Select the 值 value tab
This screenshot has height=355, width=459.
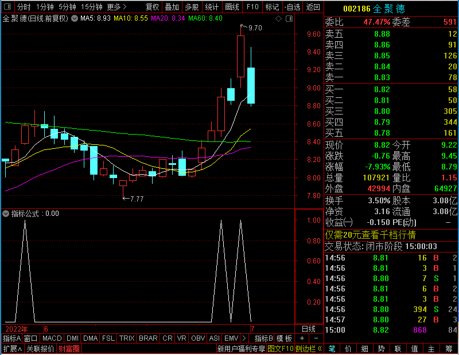(414, 349)
